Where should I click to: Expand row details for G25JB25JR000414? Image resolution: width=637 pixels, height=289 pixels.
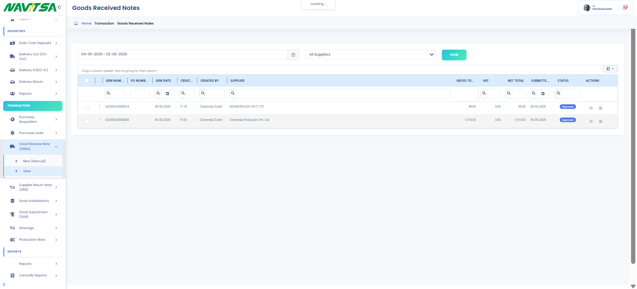(x=99, y=106)
